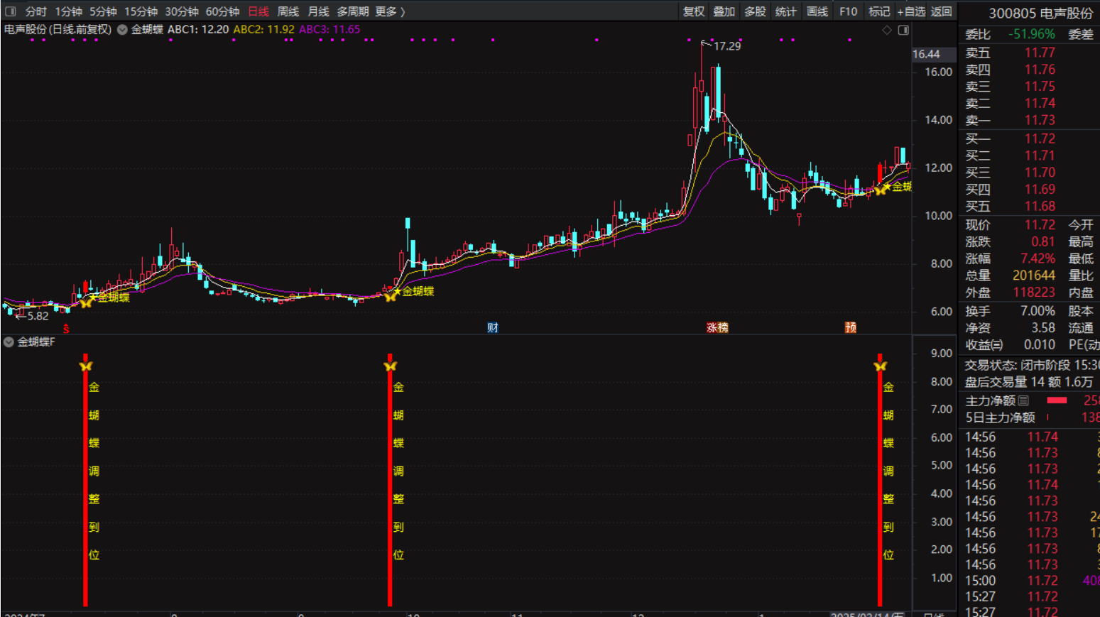Viewport: 1100px width, 617px height.
Task: Click the 返回 back button
Action: (x=941, y=11)
